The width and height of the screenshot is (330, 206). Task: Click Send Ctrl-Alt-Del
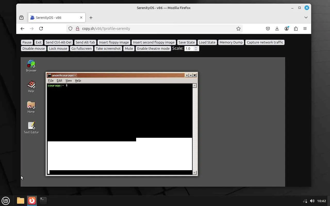pyautogui.click(x=59, y=42)
